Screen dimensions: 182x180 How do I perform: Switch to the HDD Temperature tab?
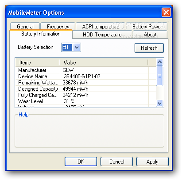(102, 35)
